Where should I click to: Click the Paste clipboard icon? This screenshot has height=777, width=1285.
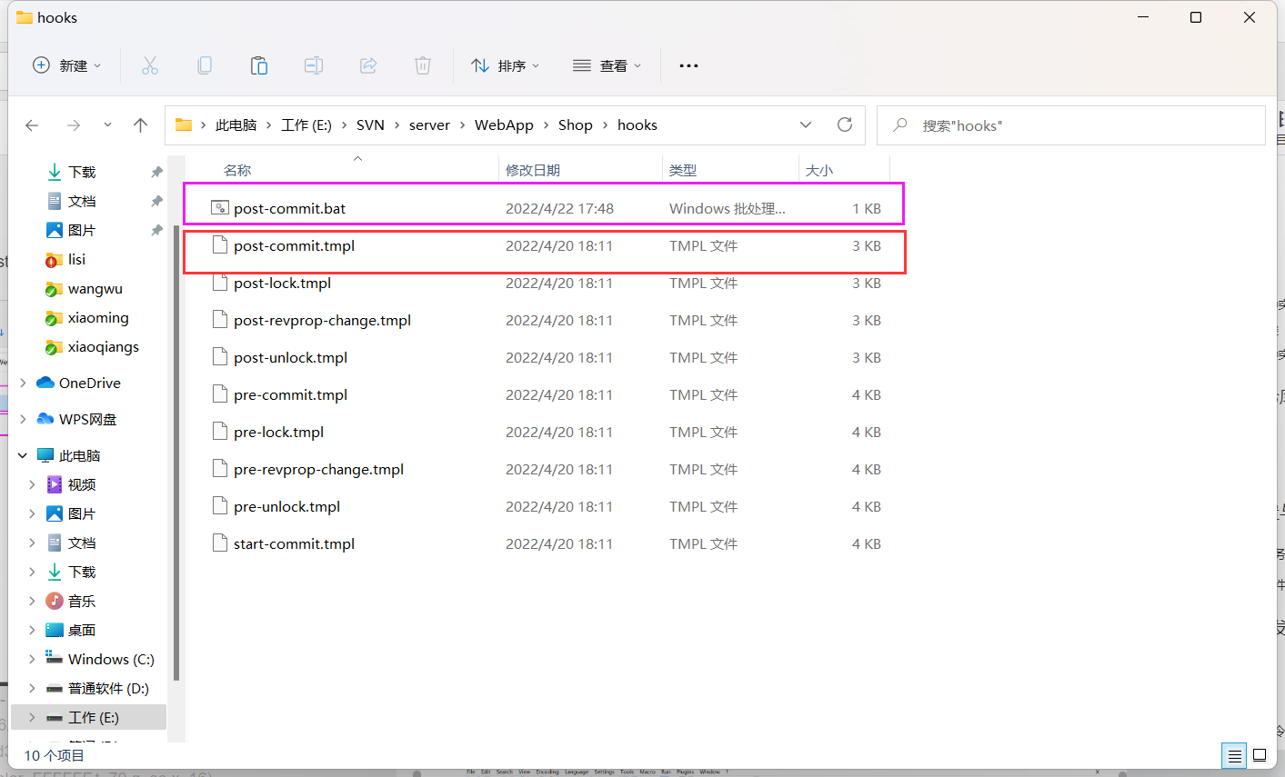coord(259,65)
